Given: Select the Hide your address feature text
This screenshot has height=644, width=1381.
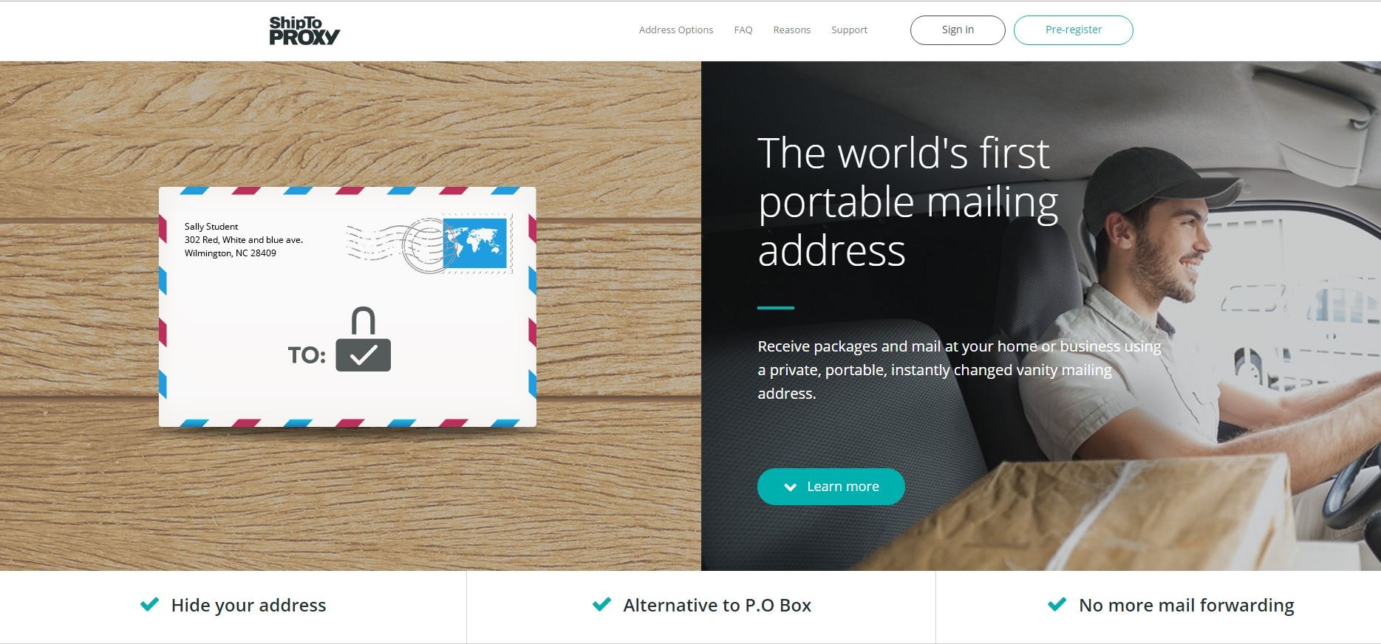Looking at the screenshot, I should click(248, 606).
